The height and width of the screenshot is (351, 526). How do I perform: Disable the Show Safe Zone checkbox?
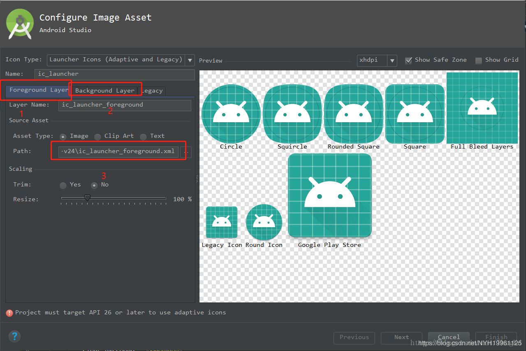[x=408, y=60]
